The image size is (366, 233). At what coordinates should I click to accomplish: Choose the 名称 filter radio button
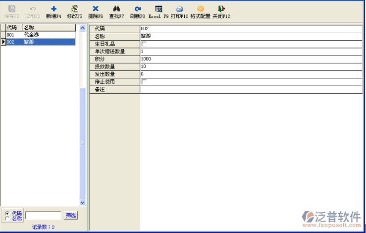[7, 218]
